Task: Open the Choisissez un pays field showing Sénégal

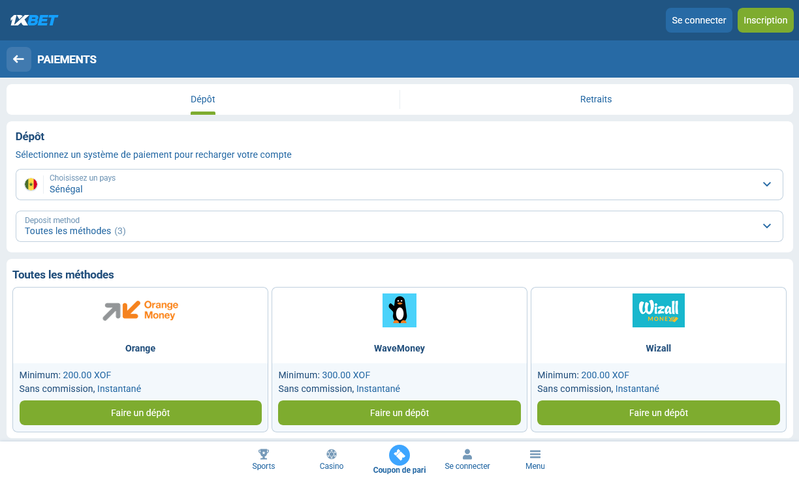Action: point(399,185)
